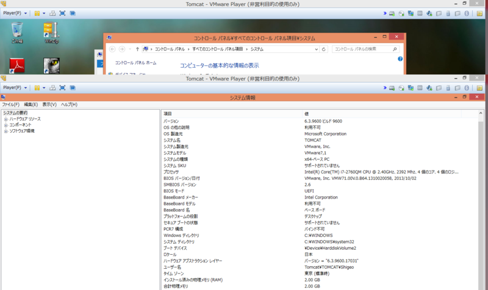
Task: Open power options arrow beside pause, desktop-view Player
Action: [x=44, y=13]
